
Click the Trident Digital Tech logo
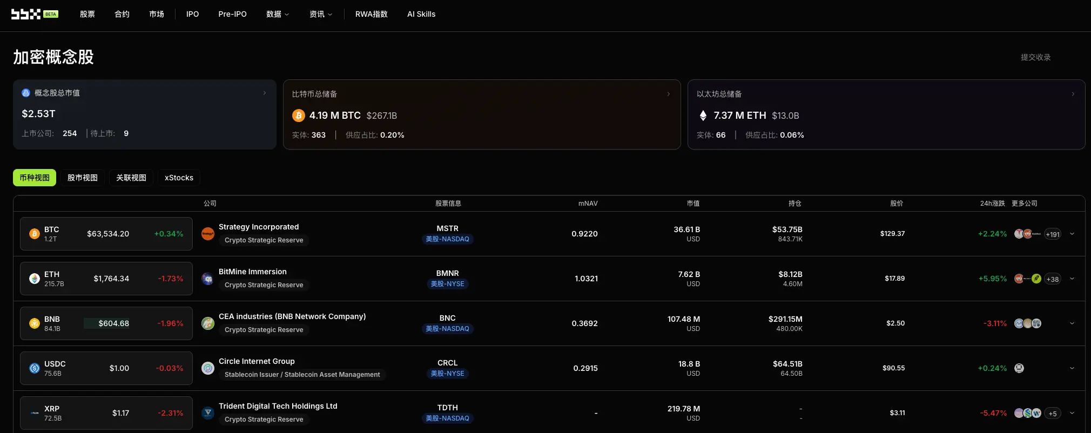[x=208, y=413]
